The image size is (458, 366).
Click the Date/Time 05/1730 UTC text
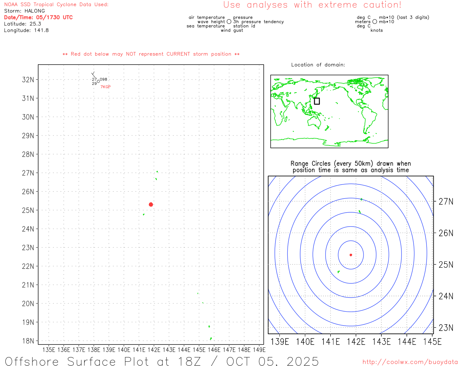point(38,17)
